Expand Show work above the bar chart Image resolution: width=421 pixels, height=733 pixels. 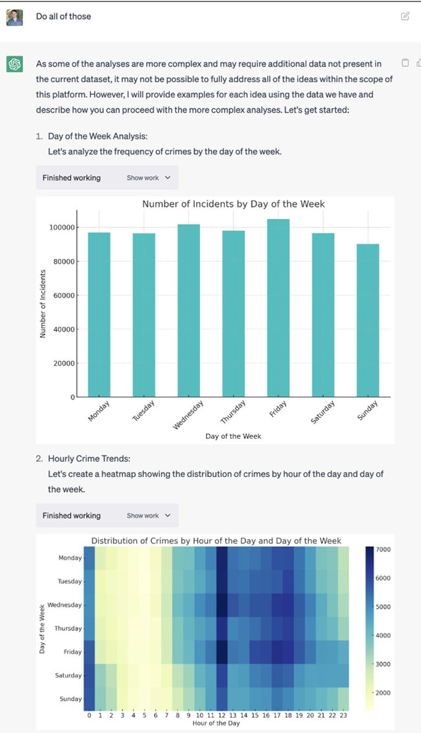point(148,178)
